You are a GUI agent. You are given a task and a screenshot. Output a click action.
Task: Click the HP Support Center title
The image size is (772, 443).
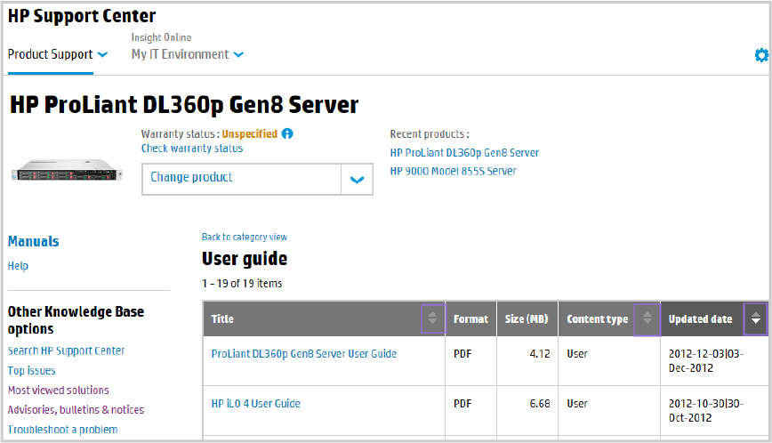(x=82, y=16)
